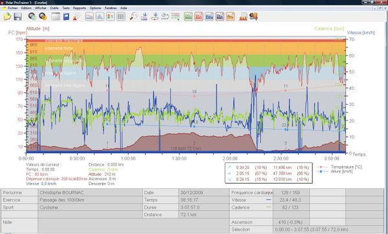Open file with the yellow folder icon
The height and width of the screenshot is (234, 388).
click(7, 17)
